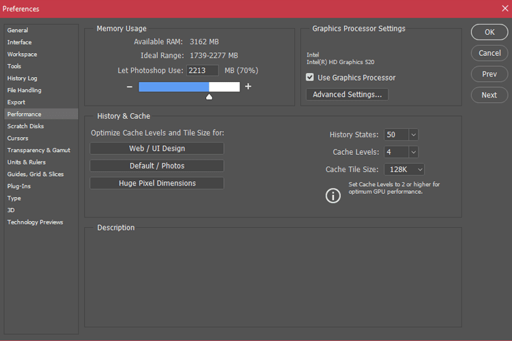Screen dimensions: 512x341
Task: Click the OK button
Action: click(x=489, y=32)
